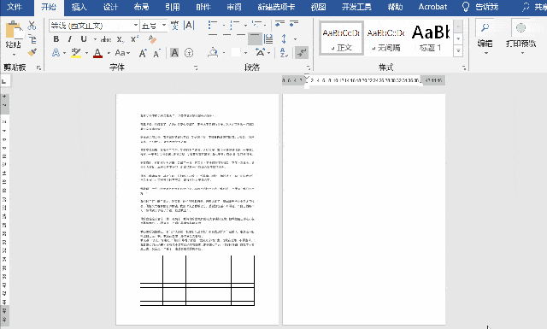This screenshot has height=329, width=547.
Task: Switch to the References tab
Action: [x=173, y=7]
